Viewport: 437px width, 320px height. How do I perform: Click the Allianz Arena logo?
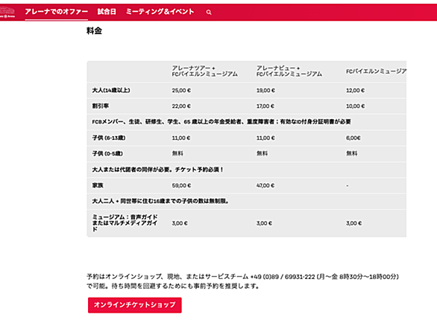point(7,13)
